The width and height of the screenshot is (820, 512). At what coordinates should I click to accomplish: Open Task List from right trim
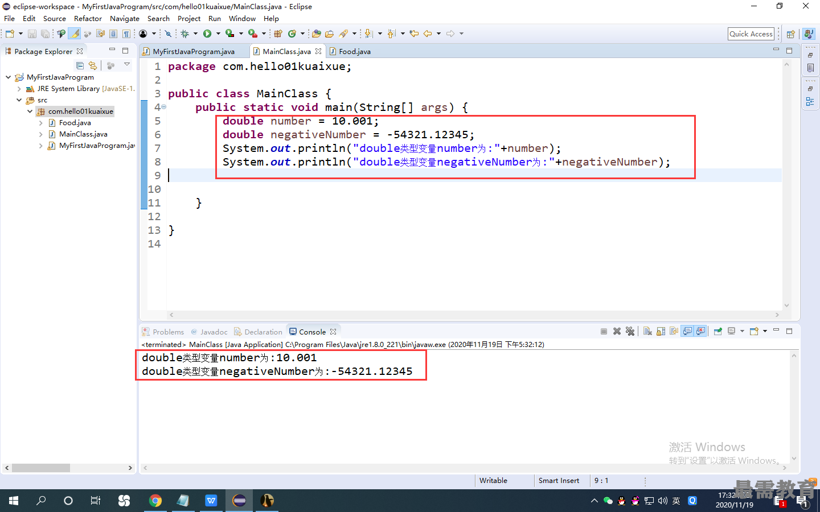810,68
